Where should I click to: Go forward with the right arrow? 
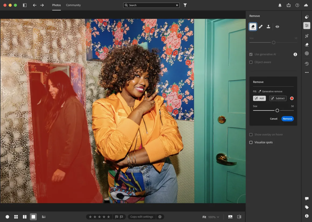tap(42, 5)
